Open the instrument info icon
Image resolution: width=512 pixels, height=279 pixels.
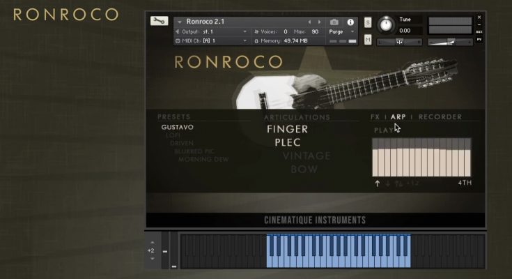350,22
